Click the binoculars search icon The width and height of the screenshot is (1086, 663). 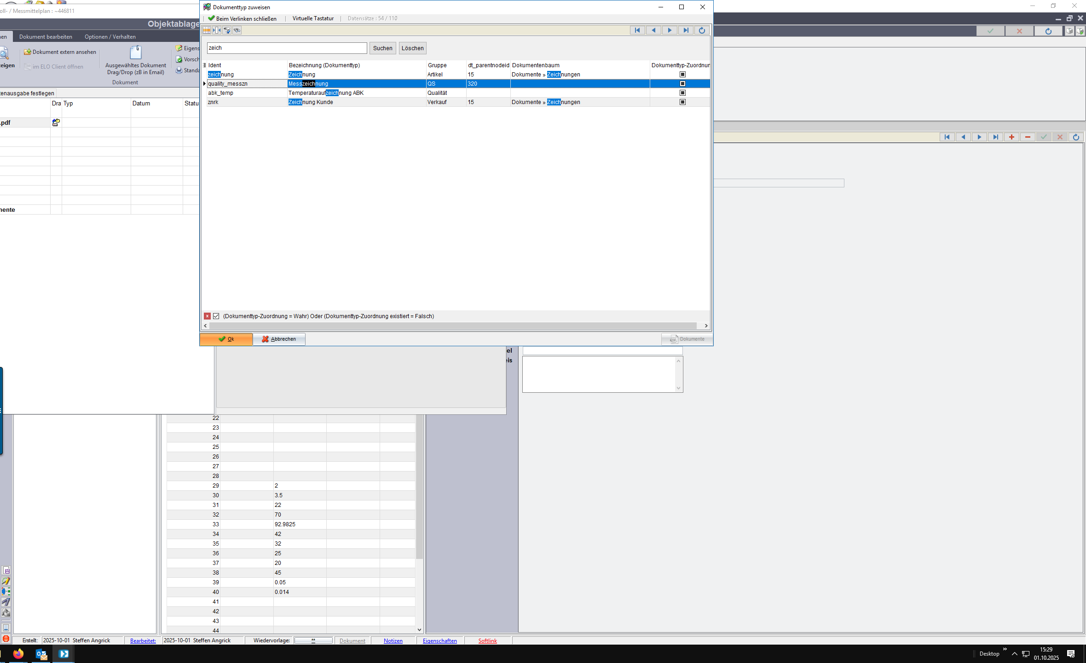tap(237, 30)
